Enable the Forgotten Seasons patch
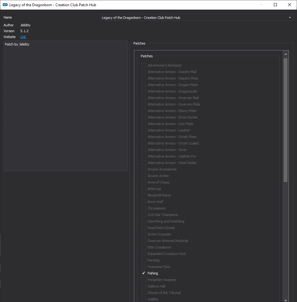 click(144, 280)
